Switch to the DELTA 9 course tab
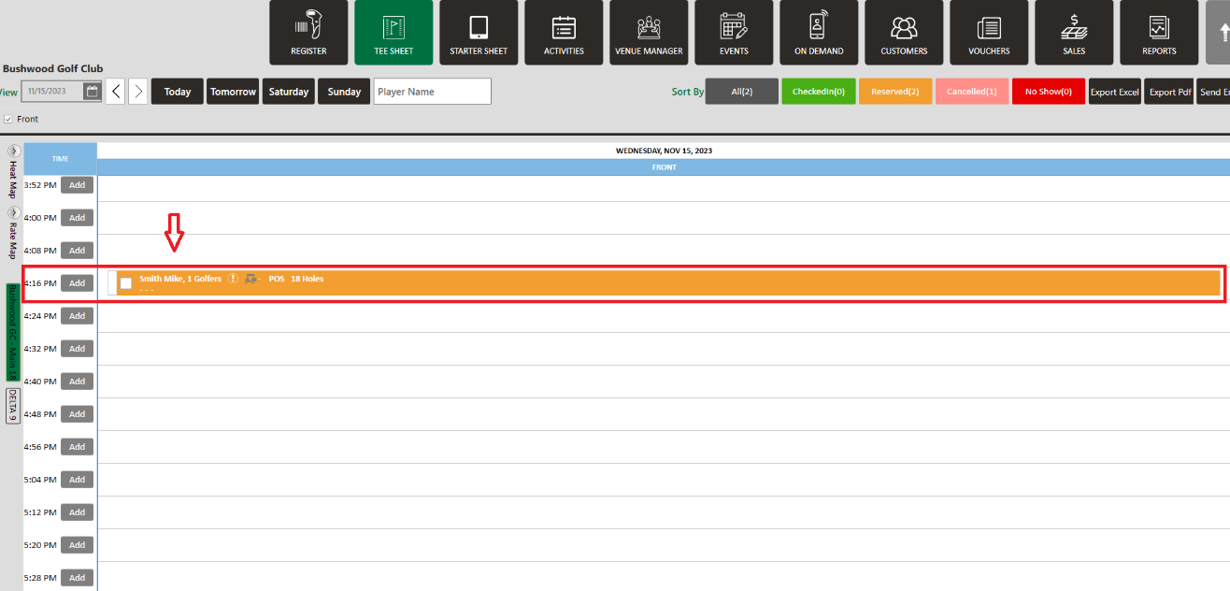Image resolution: width=1230 pixels, height=591 pixels. (12, 406)
